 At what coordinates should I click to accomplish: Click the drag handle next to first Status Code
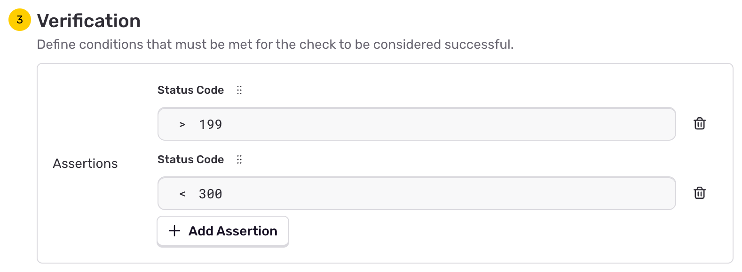point(240,90)
